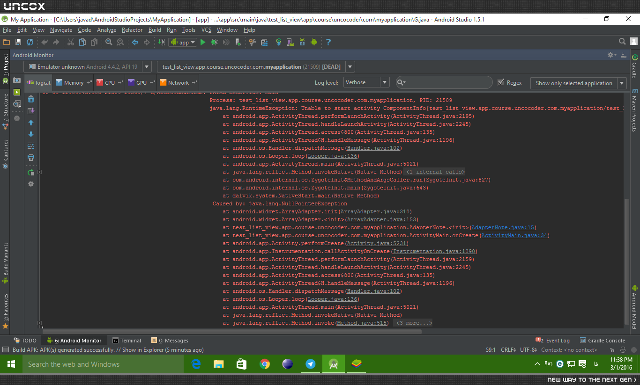The image size is (640, 385).
Task: Open the Activity.java:5231 link
Action: point(377,243)
